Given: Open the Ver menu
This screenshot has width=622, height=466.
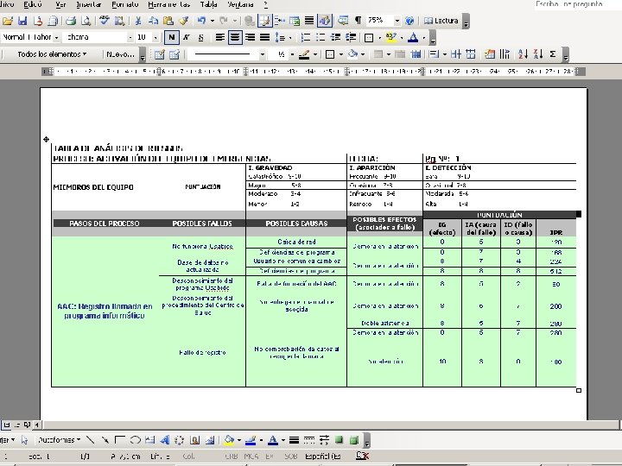Looking at the screenshot, I should pyautogui.click(x=60, y=5).
